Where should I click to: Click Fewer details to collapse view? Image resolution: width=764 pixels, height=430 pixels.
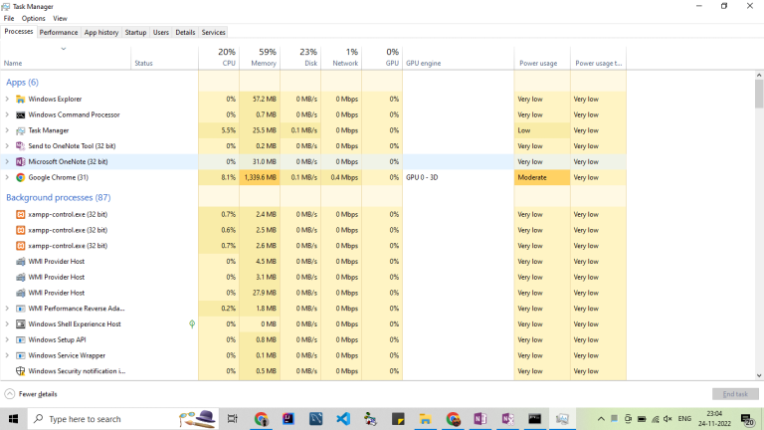(31, 394)
